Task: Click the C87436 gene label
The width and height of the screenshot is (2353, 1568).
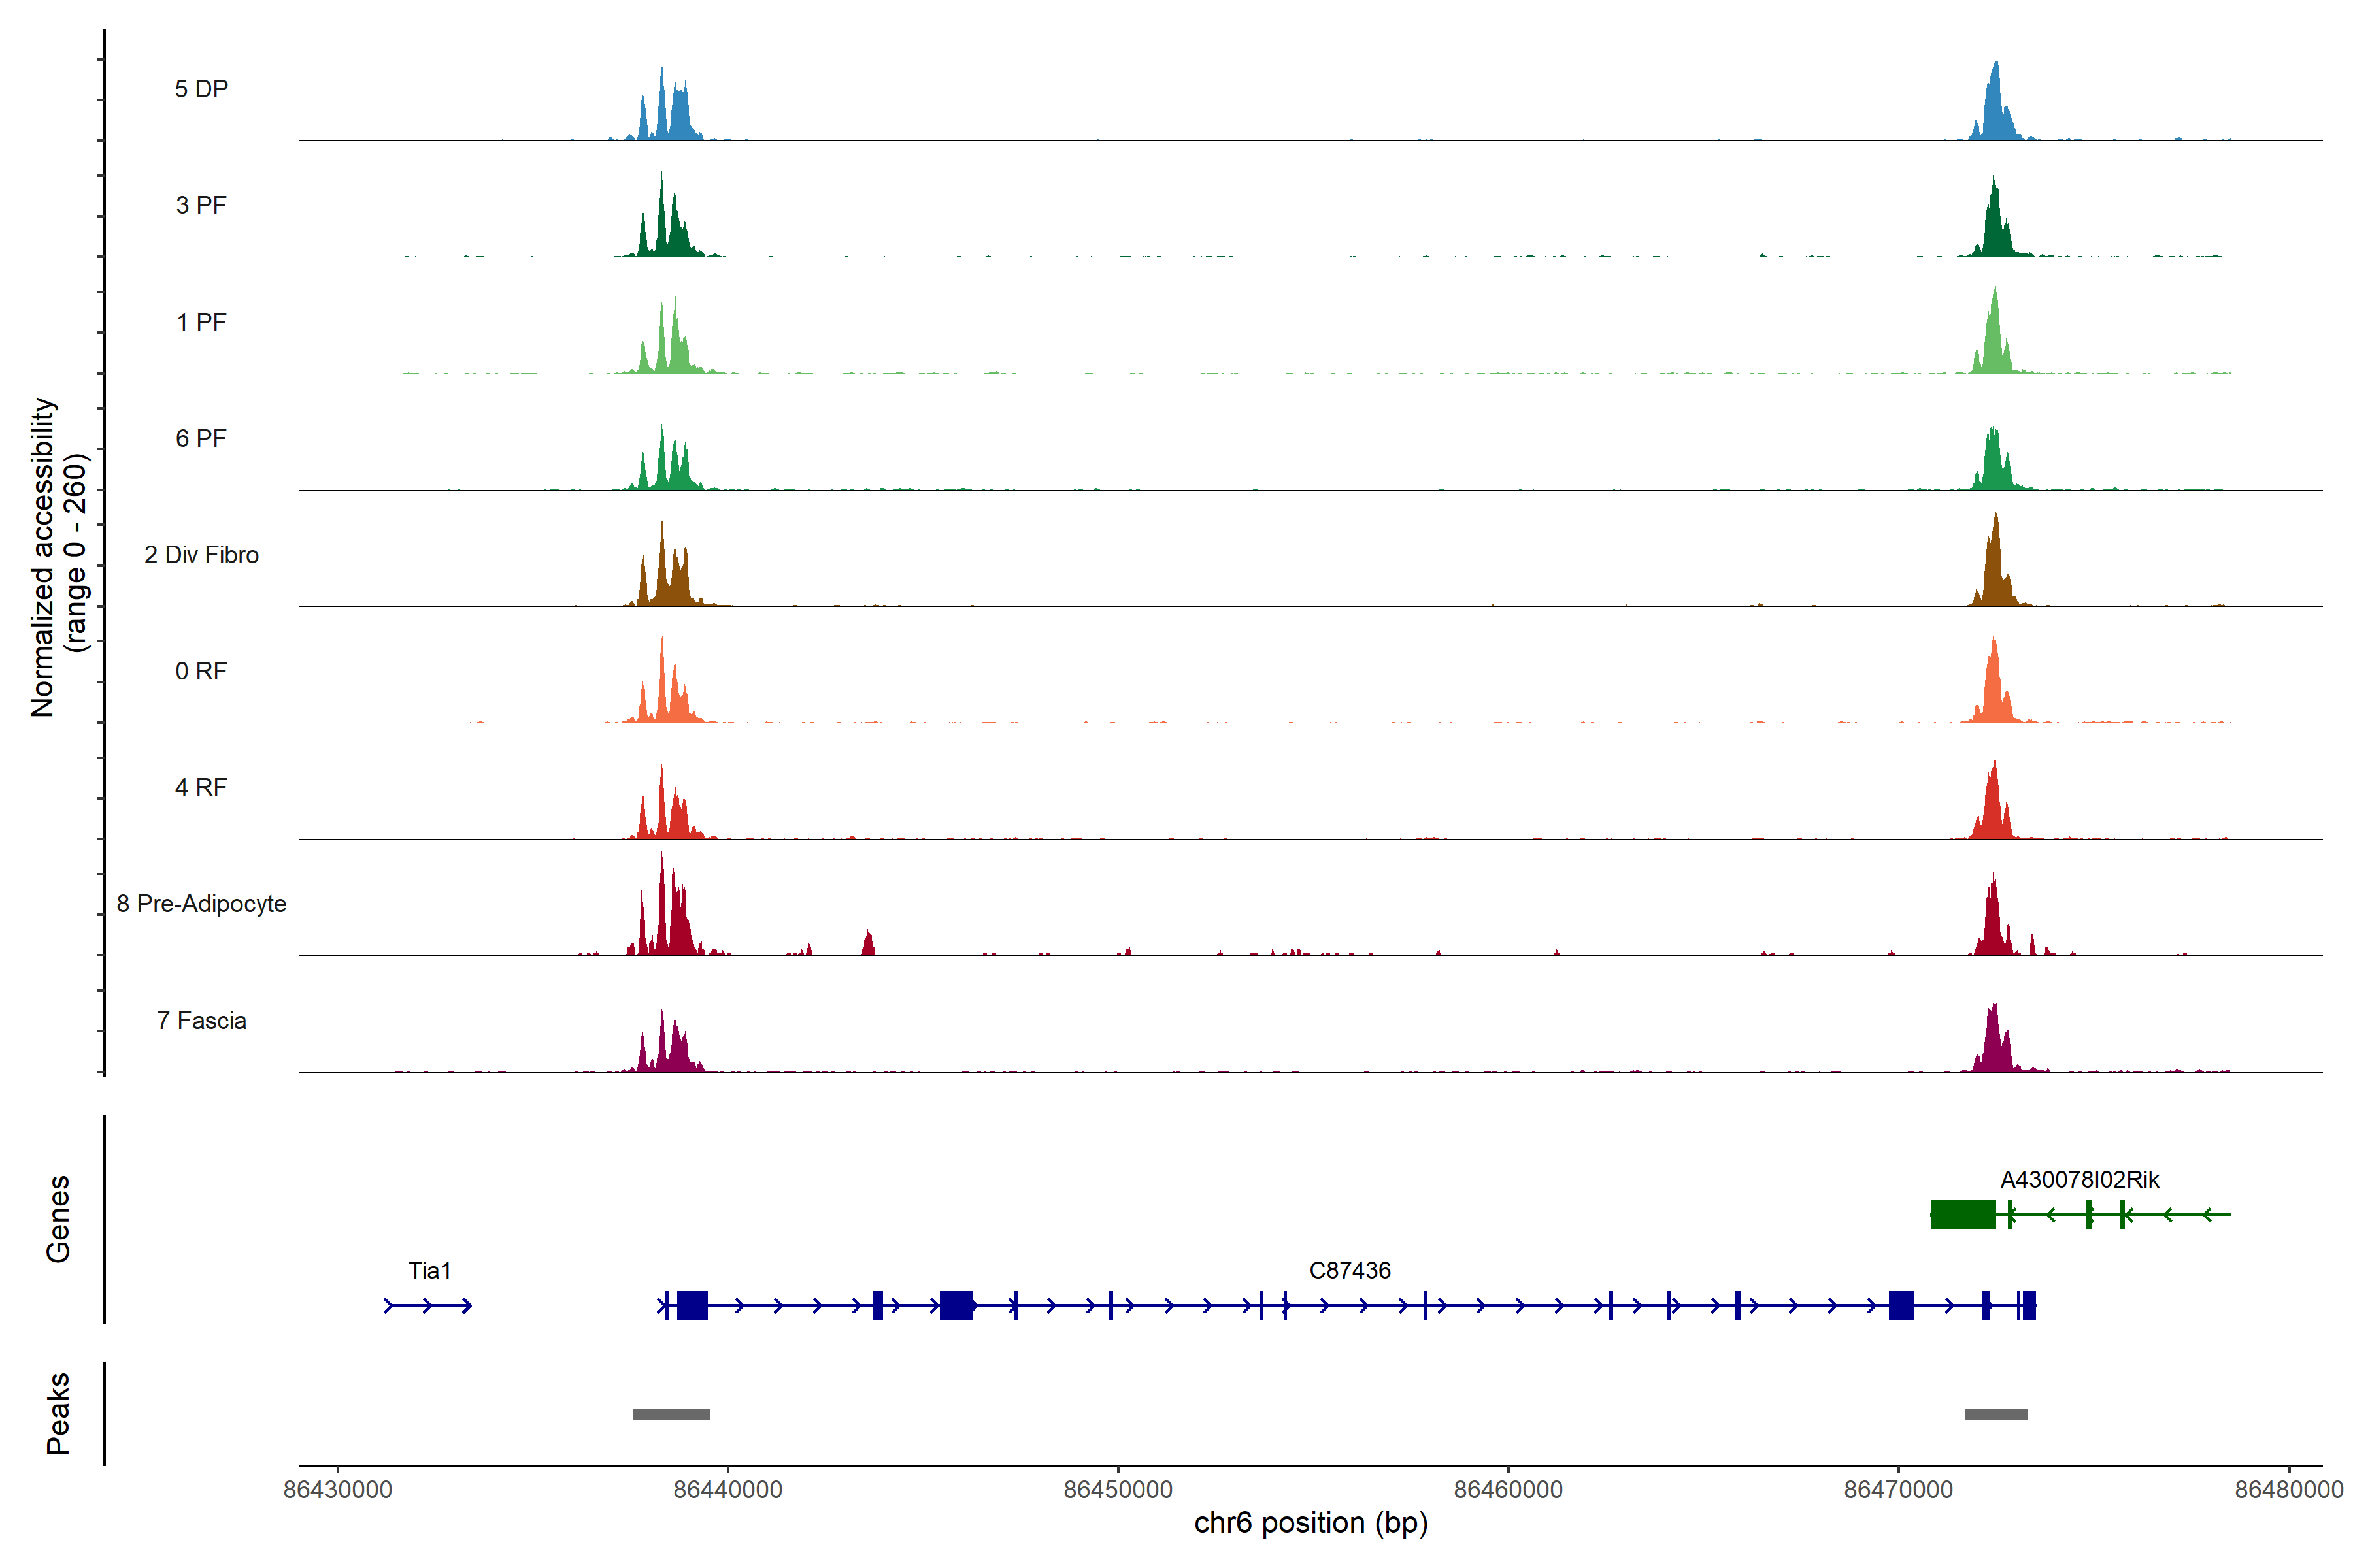Action: (x=1350, y=1270)
